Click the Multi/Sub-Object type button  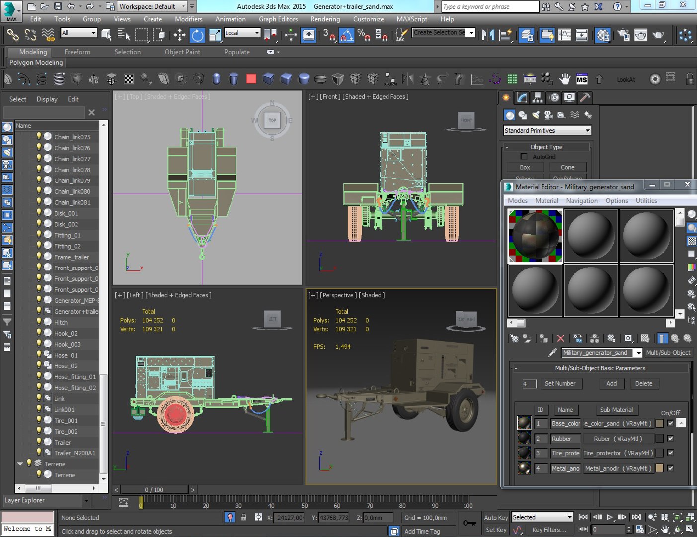(668, 353)
